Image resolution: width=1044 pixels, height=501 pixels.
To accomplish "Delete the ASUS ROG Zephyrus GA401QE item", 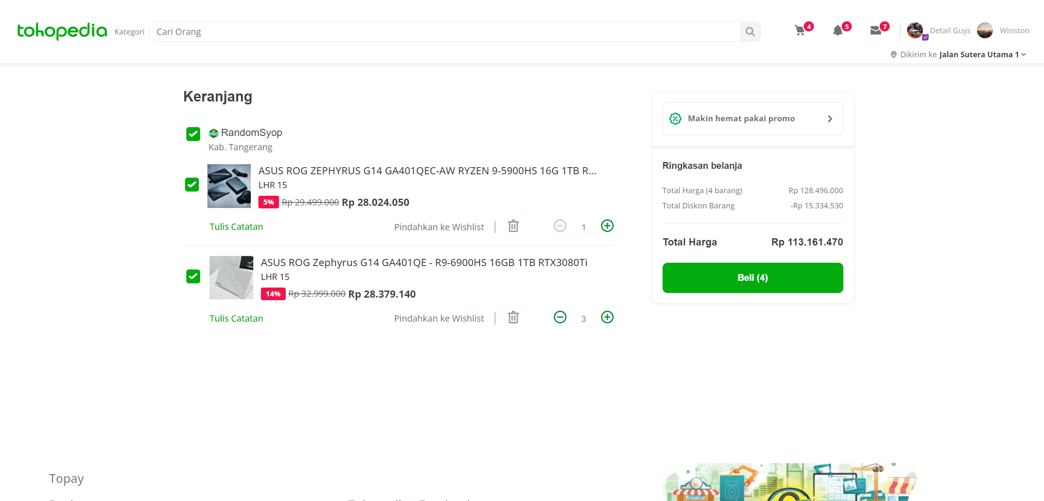I will click(x=513, y=317).
